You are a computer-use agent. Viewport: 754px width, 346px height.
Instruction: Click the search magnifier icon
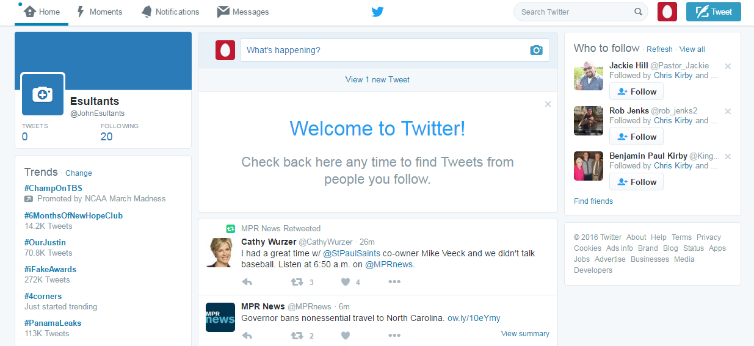click(638, 12)
